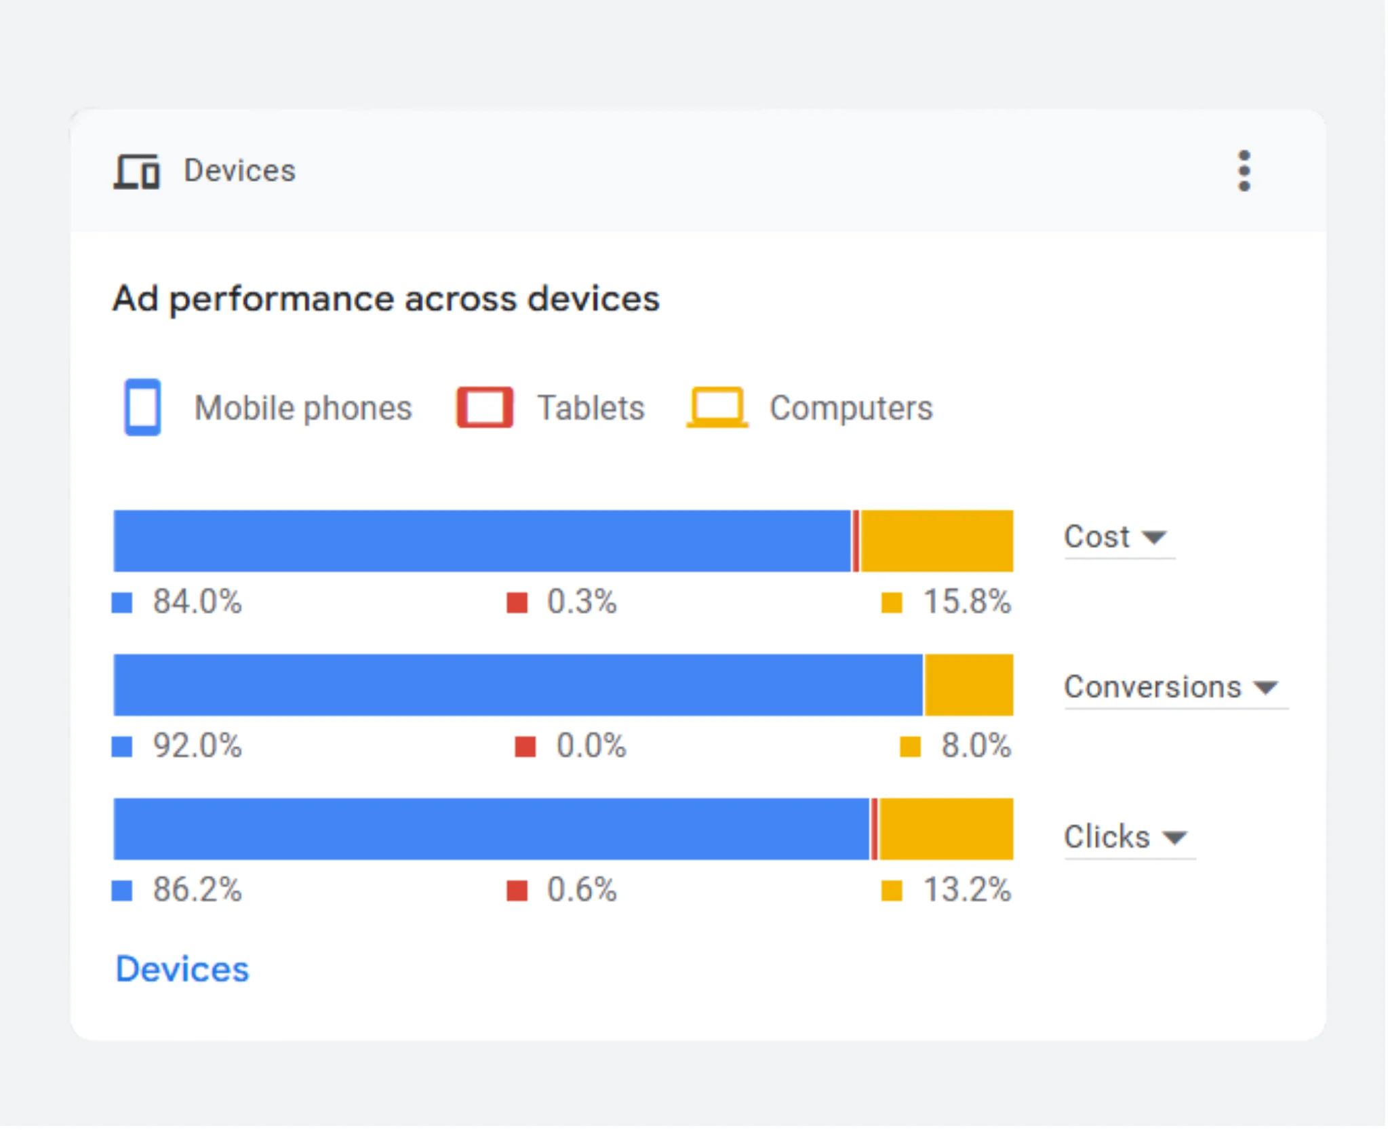Click yellow computers segment of Cost bar
Screen dimensions: 1388x1130
pos(937,541)
